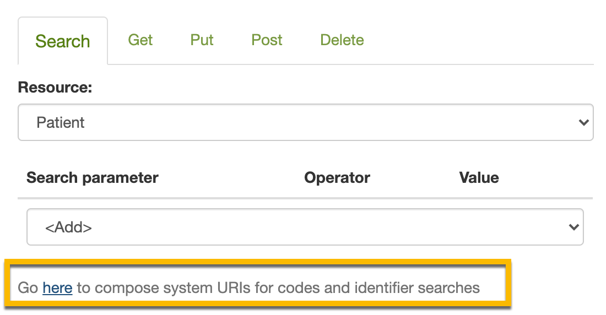Click the Operator column header

(x=337, y=178)
